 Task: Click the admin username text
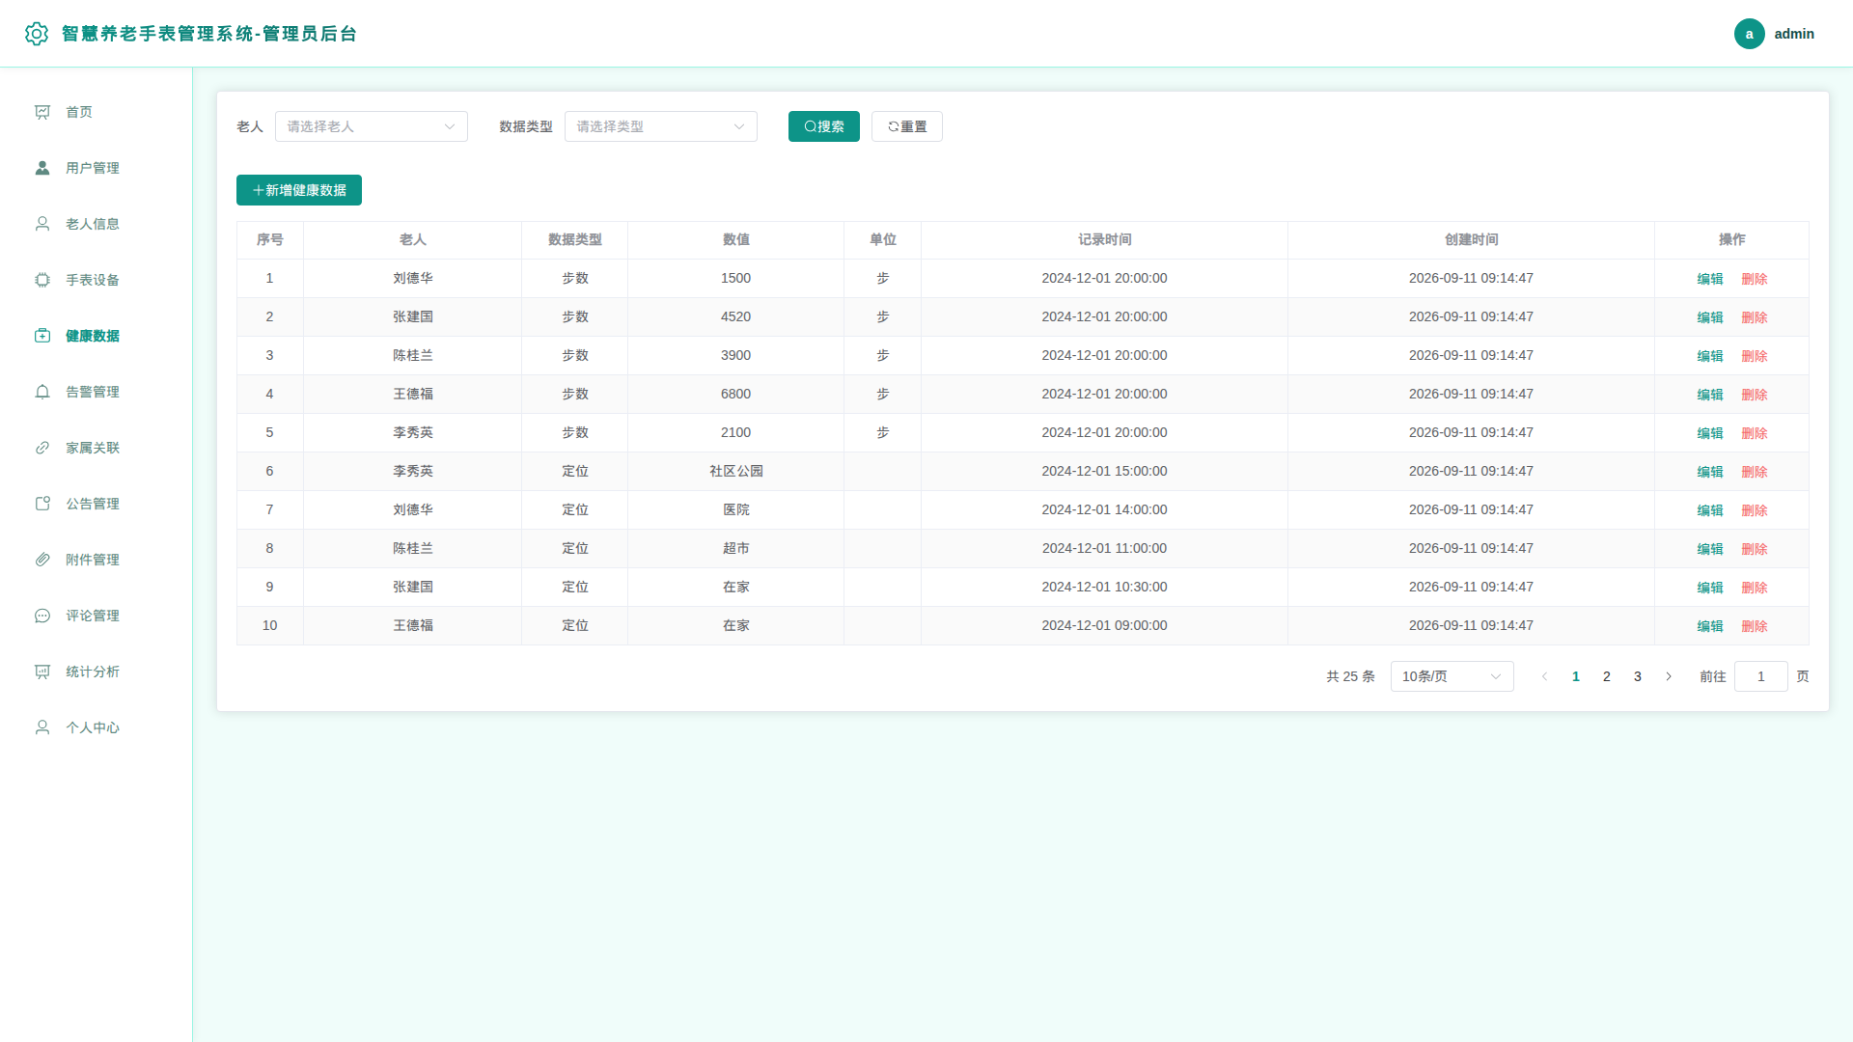tap(1793, 34)
